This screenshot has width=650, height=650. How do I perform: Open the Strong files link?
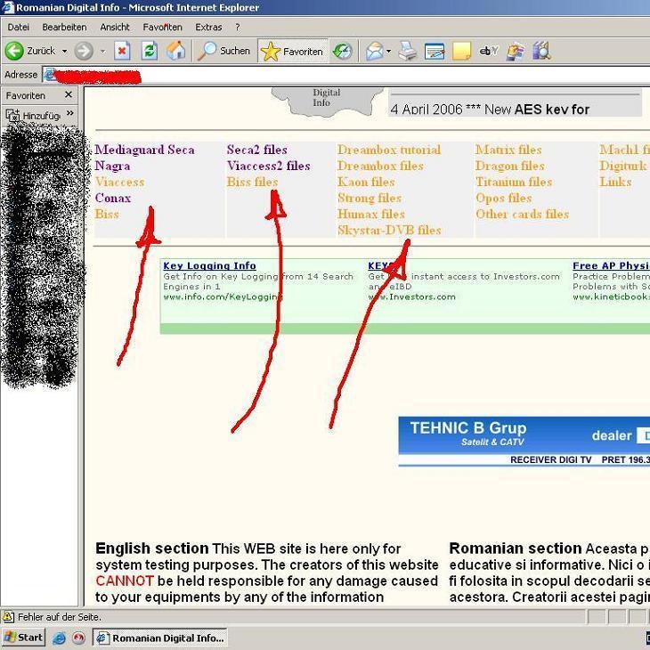[370, 199]
